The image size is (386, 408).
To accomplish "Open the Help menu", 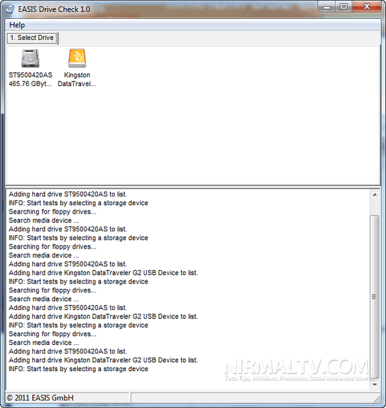I will click(17, 25).
